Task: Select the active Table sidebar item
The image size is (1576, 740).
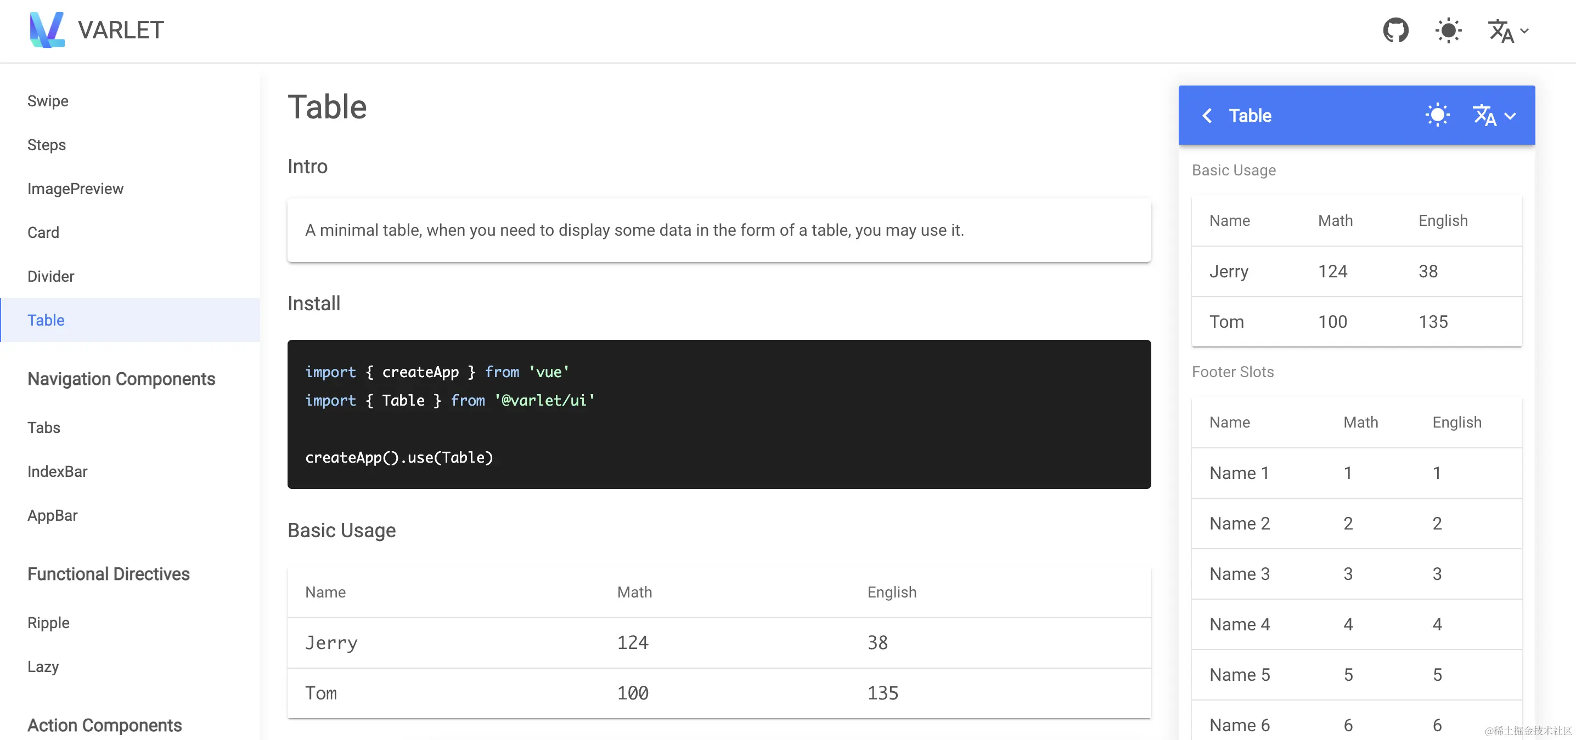Action: click(46, 320)
